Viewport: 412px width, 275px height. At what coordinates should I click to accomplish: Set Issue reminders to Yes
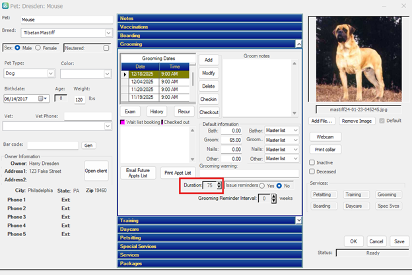coord(262,185)
